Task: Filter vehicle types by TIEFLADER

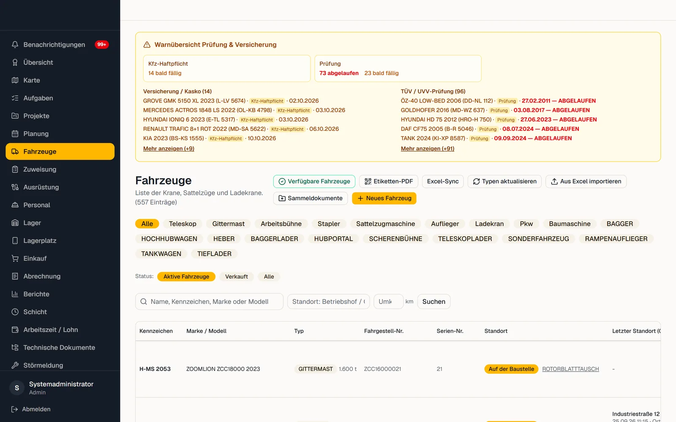Action: (x=214, y=254)
